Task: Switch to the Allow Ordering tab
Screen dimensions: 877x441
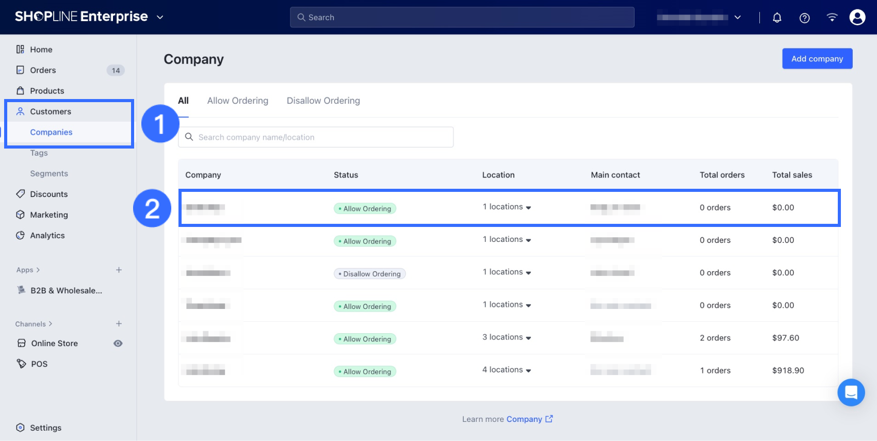Action: [x=237, y=101]
